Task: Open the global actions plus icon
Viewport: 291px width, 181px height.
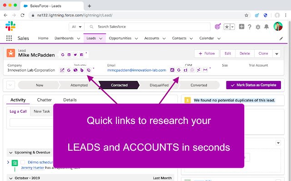Action: [241, 27]
